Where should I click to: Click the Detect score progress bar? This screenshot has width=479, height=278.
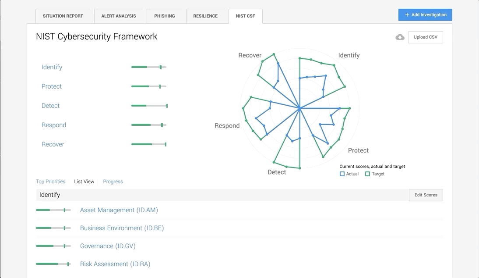click(x=149, y=106)
